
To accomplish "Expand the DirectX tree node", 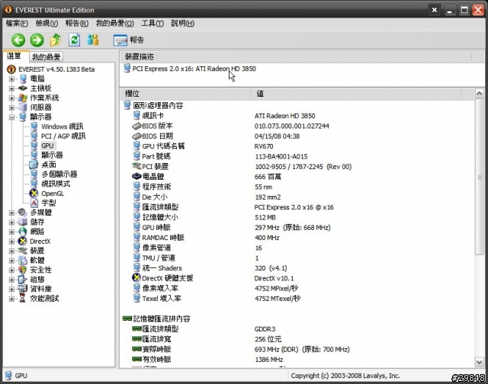I will [x=11, y=242].
